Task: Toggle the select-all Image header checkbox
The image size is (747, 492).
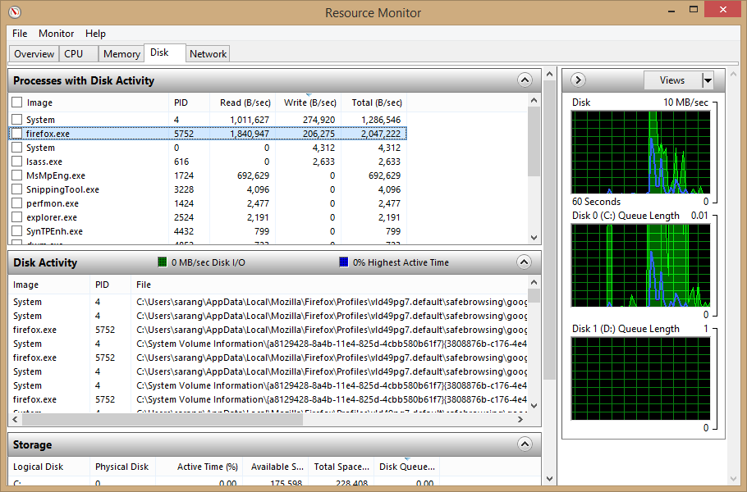Action: (16, 102)
